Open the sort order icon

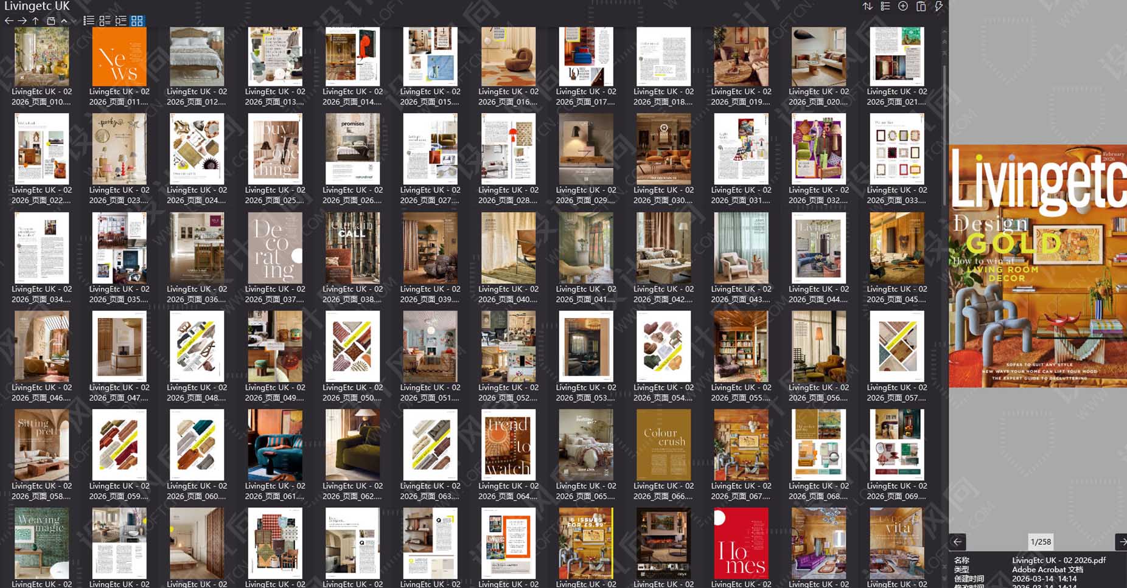click(868, 6)
